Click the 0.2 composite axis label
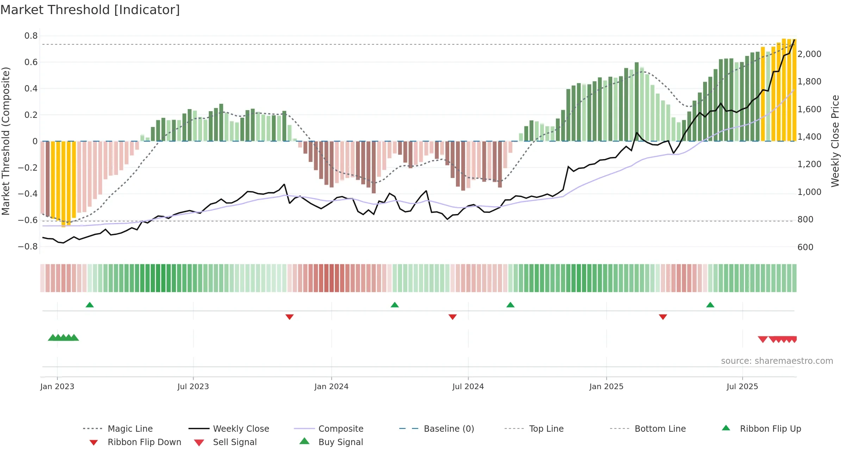Viewport: 845px width, 475px height. click(x=31, y=115)
